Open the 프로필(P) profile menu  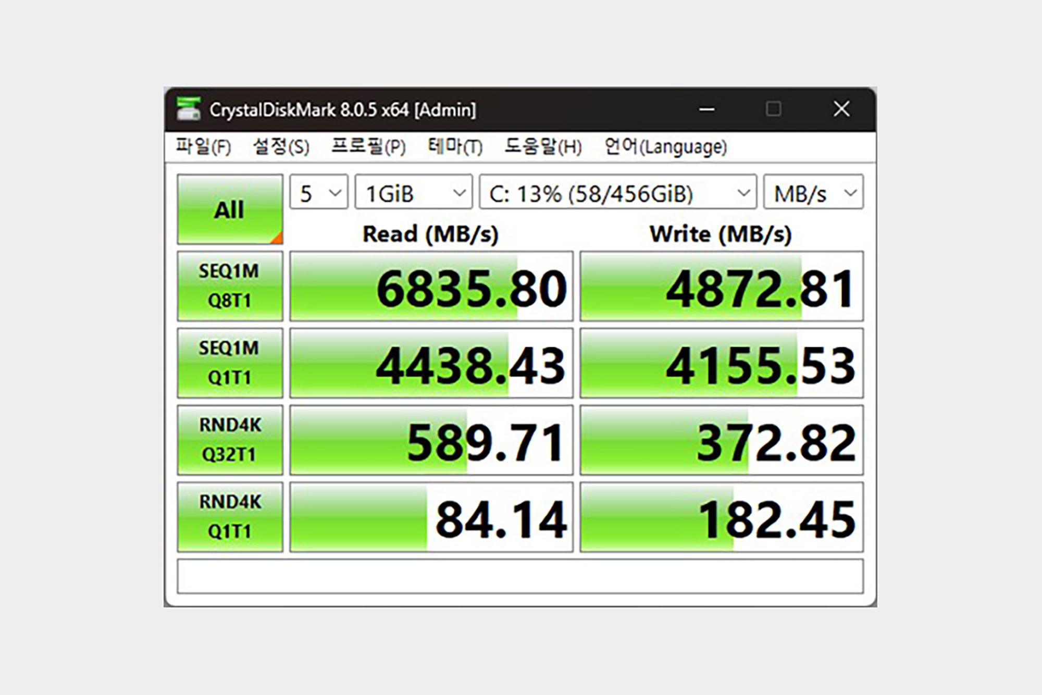(368, 147)
